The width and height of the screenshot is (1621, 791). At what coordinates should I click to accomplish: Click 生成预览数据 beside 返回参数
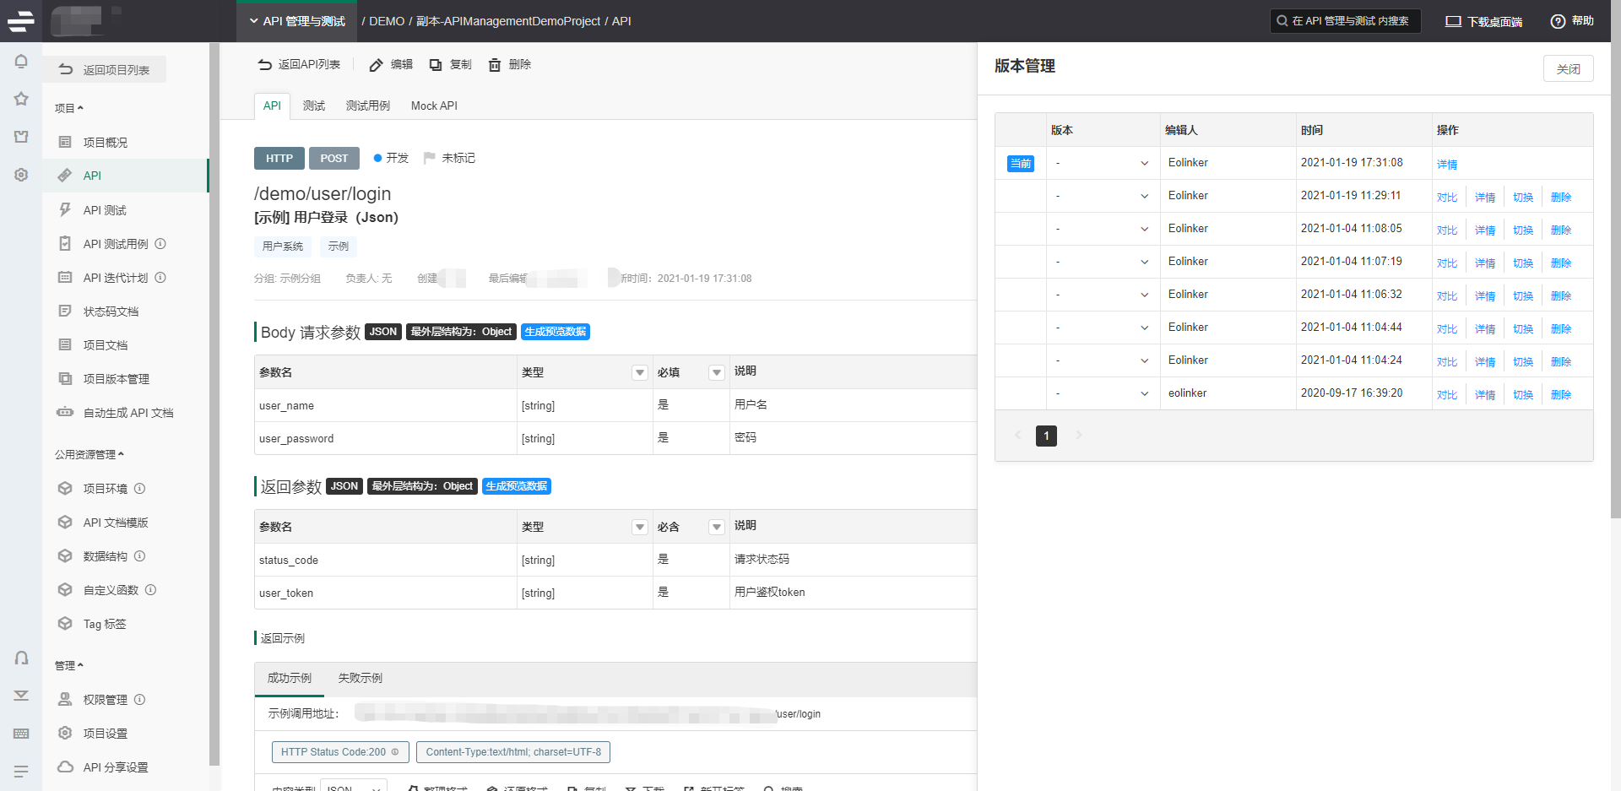pos(517,486)
